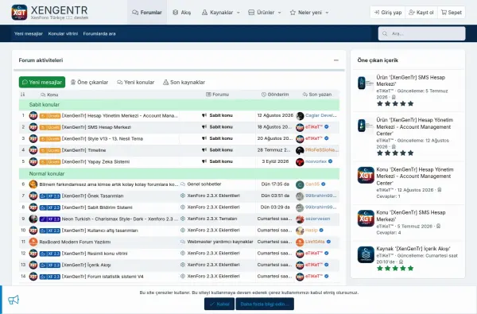This screenshot has width=477, height=314.
Task: Open the noxvortex user profile
Action: pyautogui.click(x=316, y=162)
